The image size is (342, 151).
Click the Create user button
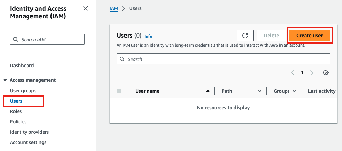309,36
